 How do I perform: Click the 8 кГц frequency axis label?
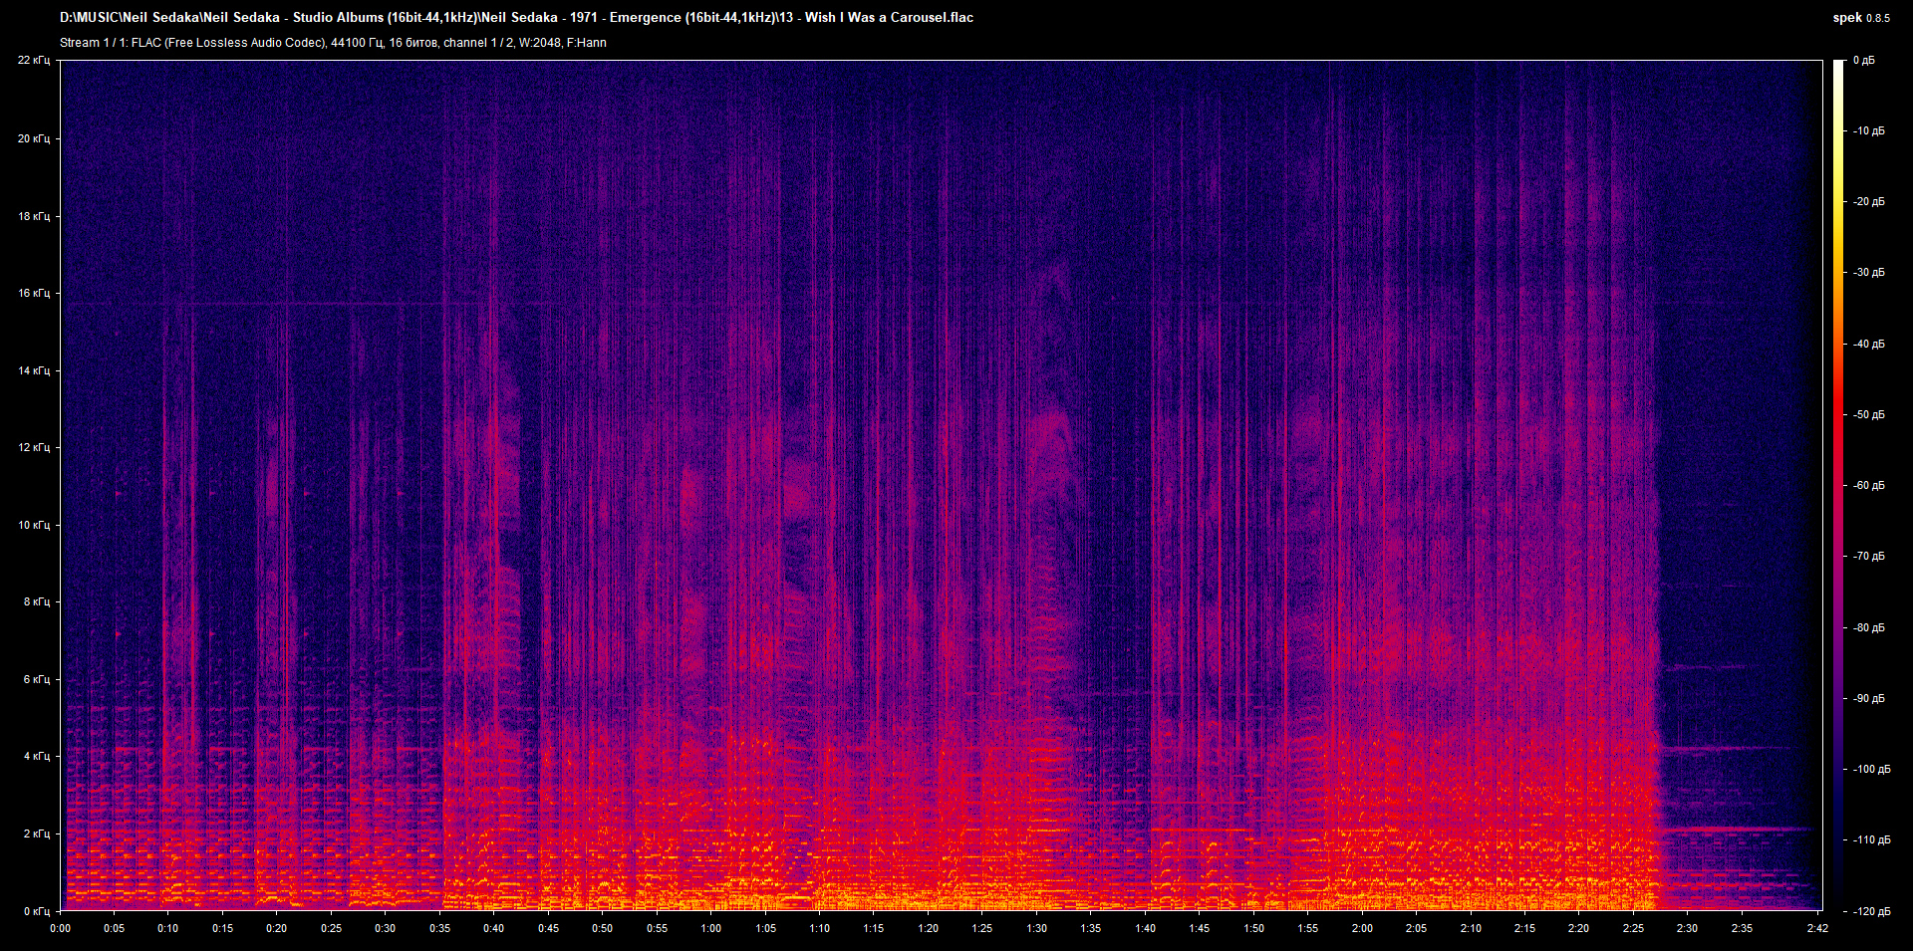36,601
